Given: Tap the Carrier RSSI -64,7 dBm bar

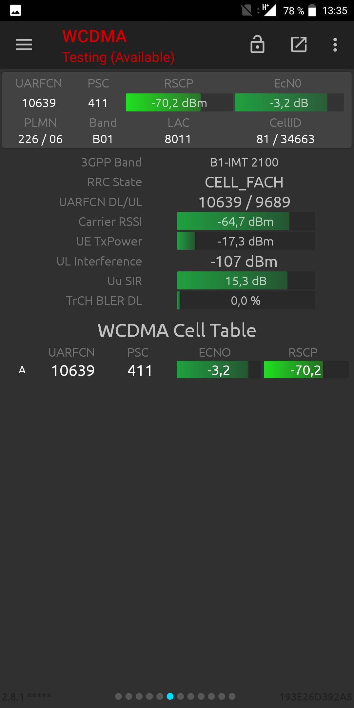Looking at the screenshot, I should coord(246,222).
